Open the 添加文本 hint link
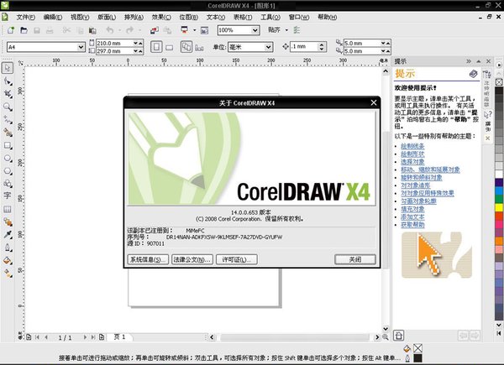The image size is (504, 365). [x=412, y=217]
